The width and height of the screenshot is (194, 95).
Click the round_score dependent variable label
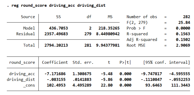[22, 62]
